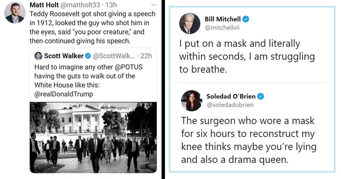Open the Soledad O'Brien display name

tap(231, 96)
